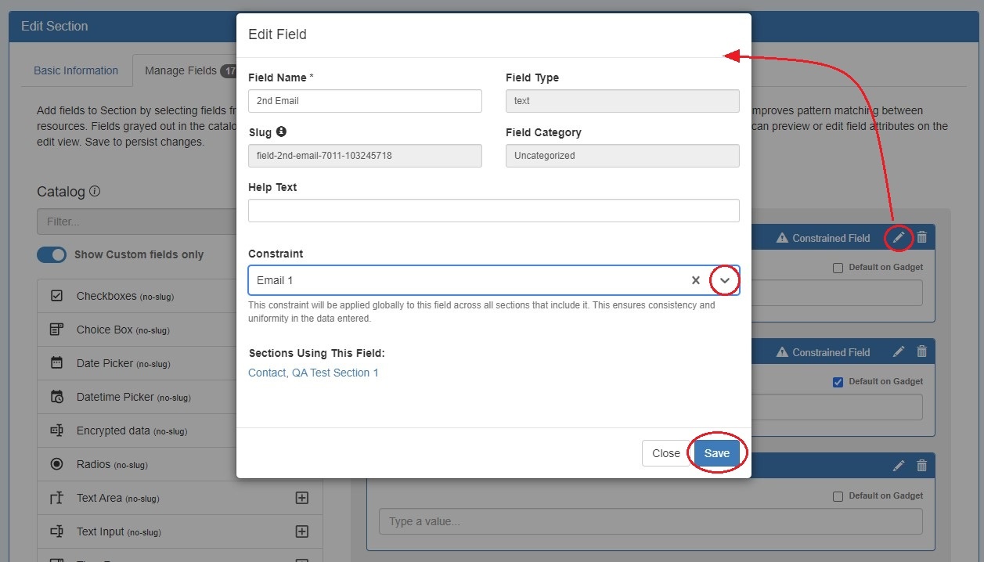Click the info icon beside Slug label
This screenshot has width=984, height=562.
click(281, 131)
